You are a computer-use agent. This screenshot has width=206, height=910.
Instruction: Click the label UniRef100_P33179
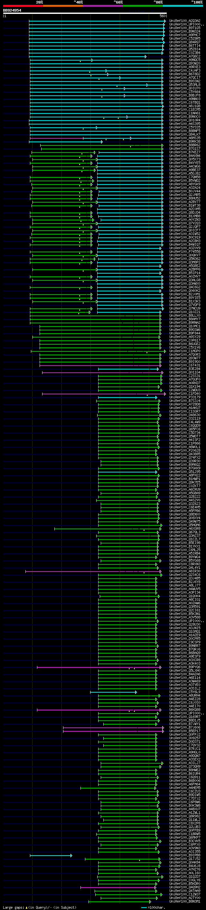pyautogui.click(x=185, y=397)
